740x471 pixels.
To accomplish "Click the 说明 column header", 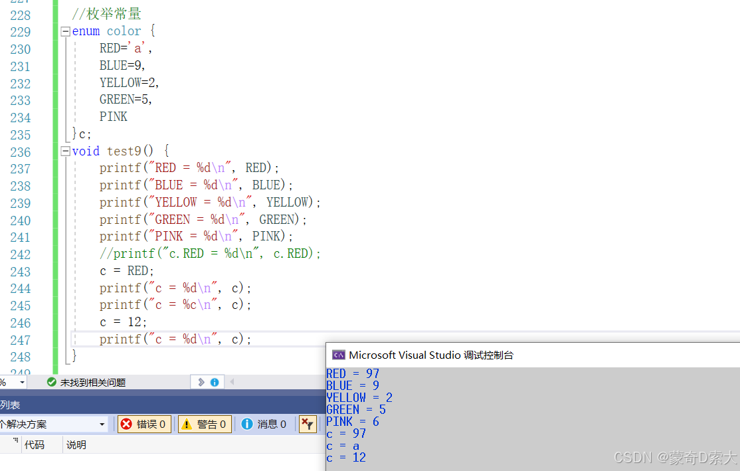I will (76, 444).
